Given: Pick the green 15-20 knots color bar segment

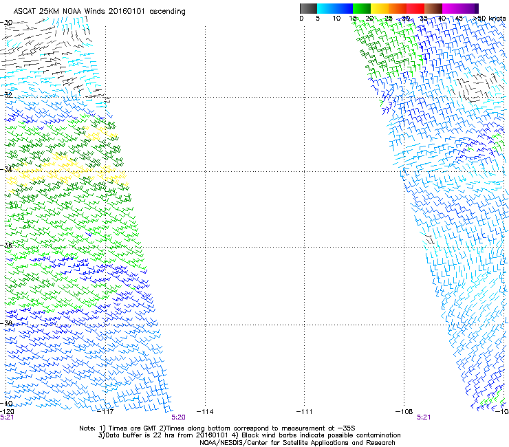Looking at the screenshot, I should point(362,8).
